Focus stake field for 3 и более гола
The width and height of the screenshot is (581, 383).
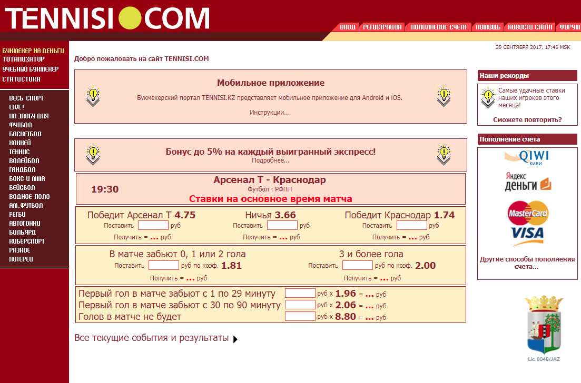358,265
